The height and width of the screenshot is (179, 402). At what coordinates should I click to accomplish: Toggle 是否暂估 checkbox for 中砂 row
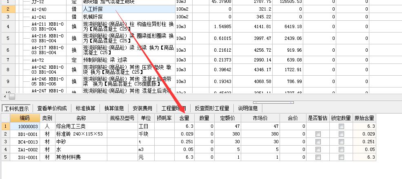318,142
